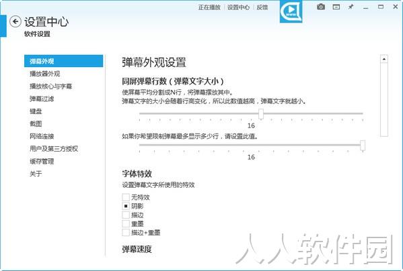
Task: Open 键盘 settings in the sidebar
Action: tap(36, 111)
